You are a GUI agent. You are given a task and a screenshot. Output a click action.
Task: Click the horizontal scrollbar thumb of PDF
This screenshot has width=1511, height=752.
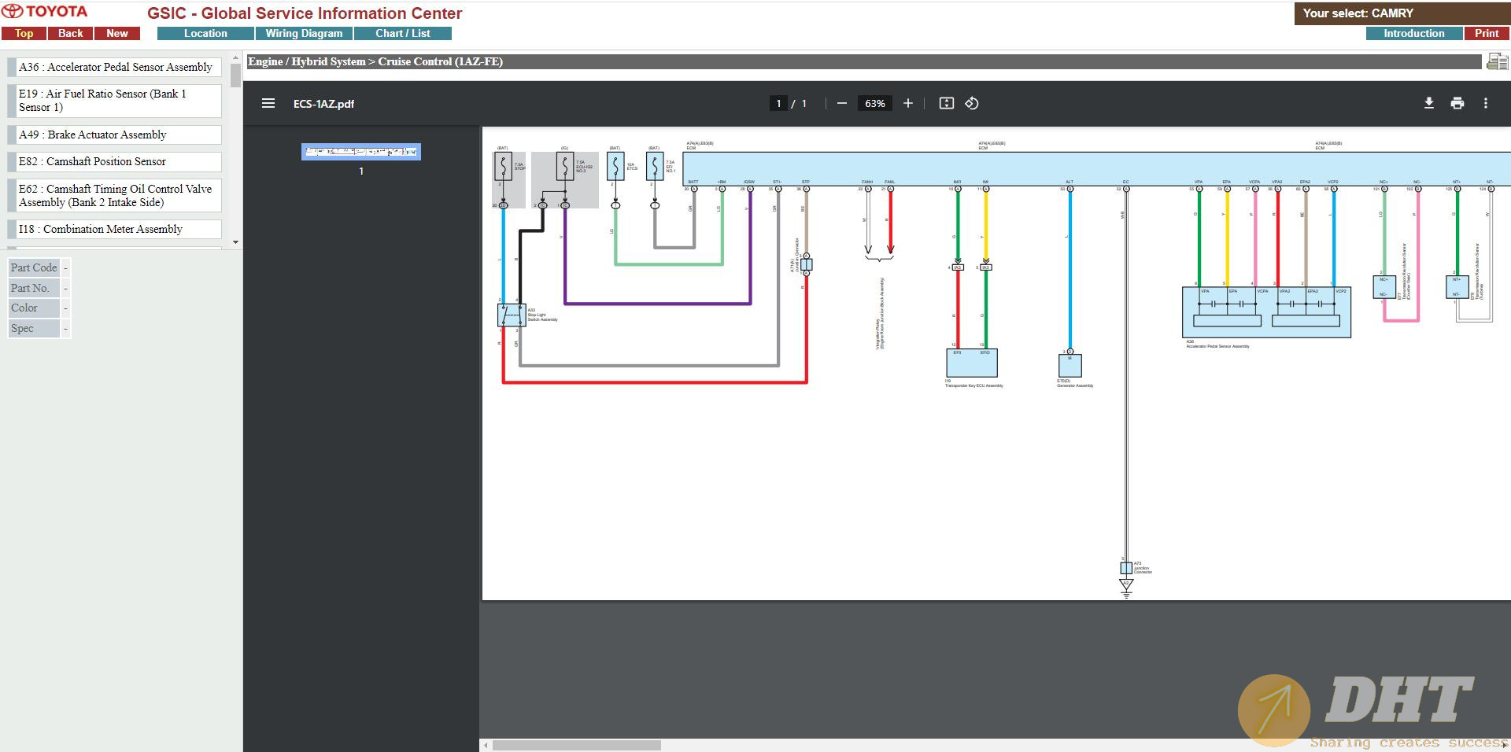[577, 745]
